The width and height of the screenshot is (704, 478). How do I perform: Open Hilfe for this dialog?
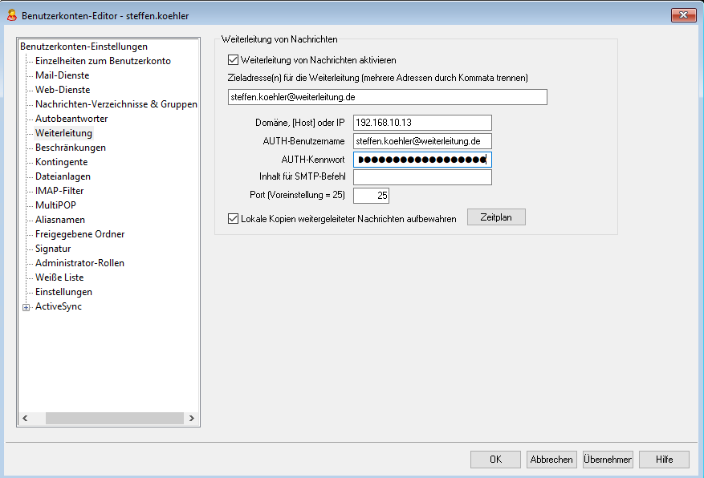pyautogui.click(x=664, y=460)
